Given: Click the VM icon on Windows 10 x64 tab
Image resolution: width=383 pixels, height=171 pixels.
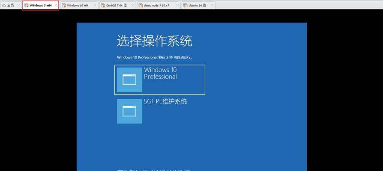Looking at the screenshot, I should pyautogui.click(x=64, y=6).
